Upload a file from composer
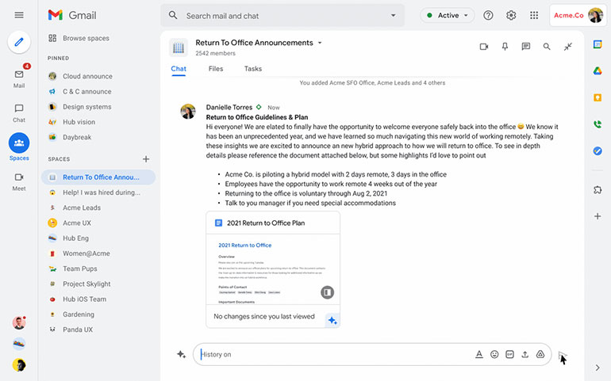 tap(525, 354)
